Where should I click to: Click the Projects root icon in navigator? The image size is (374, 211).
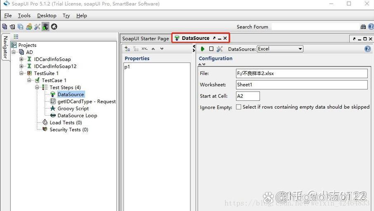pyautogui.click(x=14, y=45)
